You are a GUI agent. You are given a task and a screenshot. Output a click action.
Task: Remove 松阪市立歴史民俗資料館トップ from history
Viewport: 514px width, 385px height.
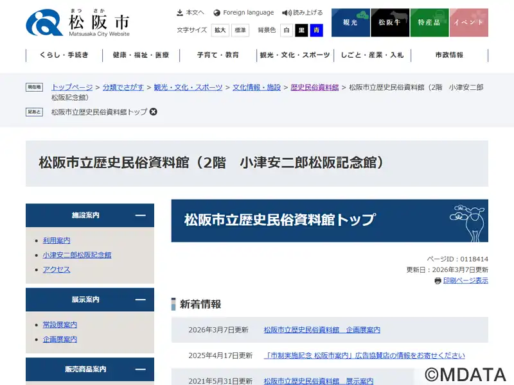(x=154, y=112)
